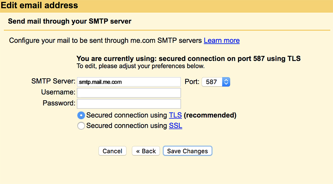Click the "Password:" field label
This screenshot has width=333, height=184.
point(59,103)
